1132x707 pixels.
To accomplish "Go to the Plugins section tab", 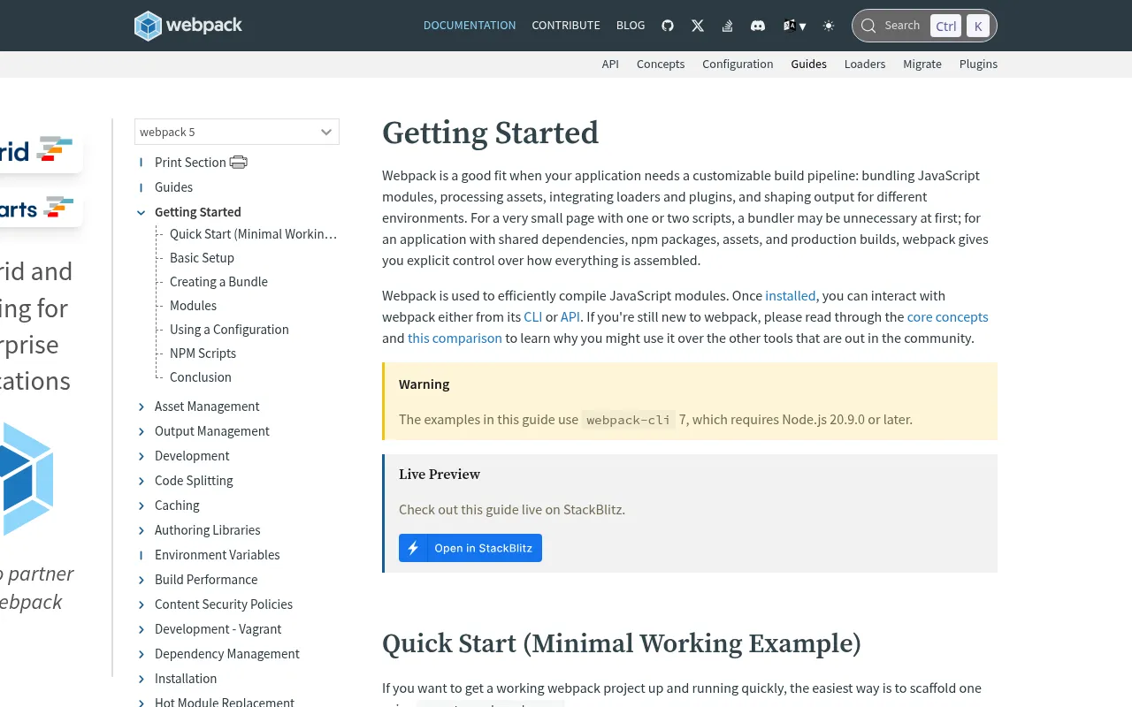I will click(978, 64).
